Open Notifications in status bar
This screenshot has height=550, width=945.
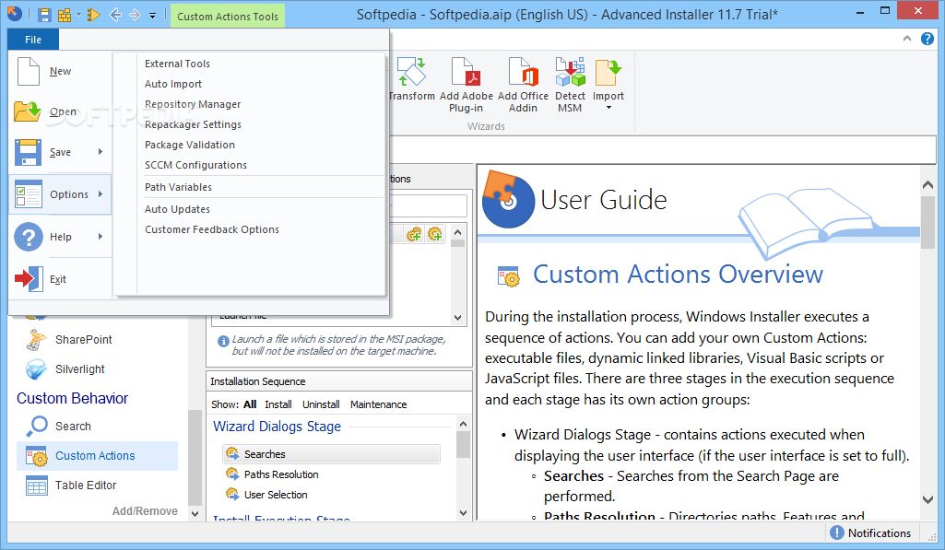tap(871, 533)
